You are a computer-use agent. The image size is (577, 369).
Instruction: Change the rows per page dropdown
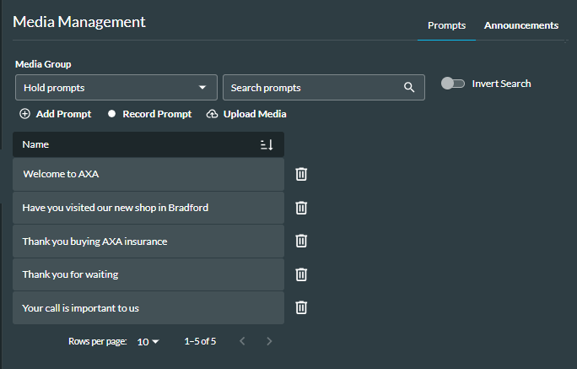[148, 342]
